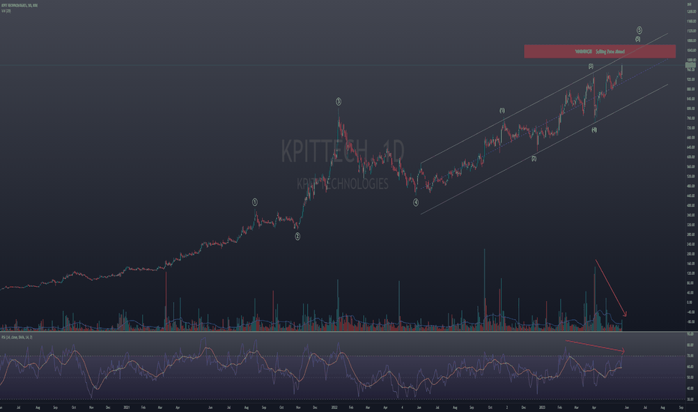
Task: Click the current price tag on price axis
Action: click(691, 65)
